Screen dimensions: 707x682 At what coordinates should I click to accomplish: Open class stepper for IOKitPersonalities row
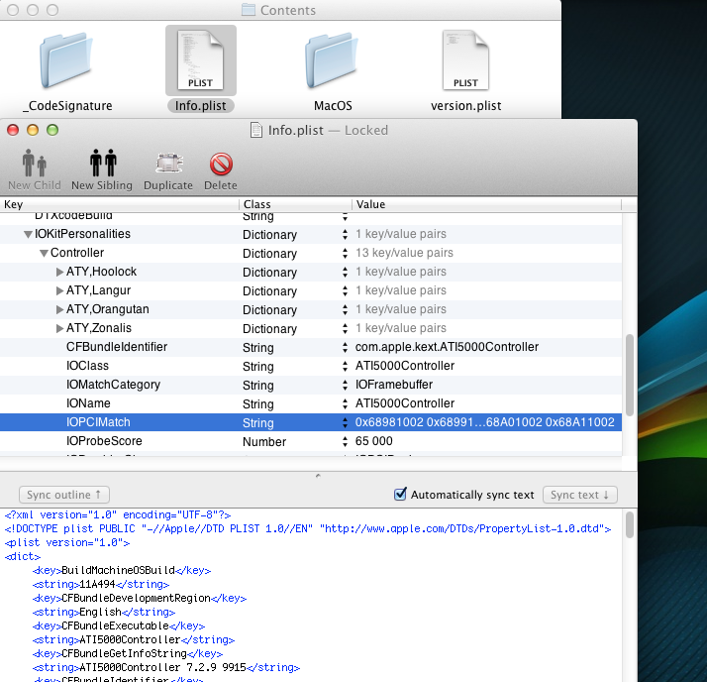coord(345,234)
